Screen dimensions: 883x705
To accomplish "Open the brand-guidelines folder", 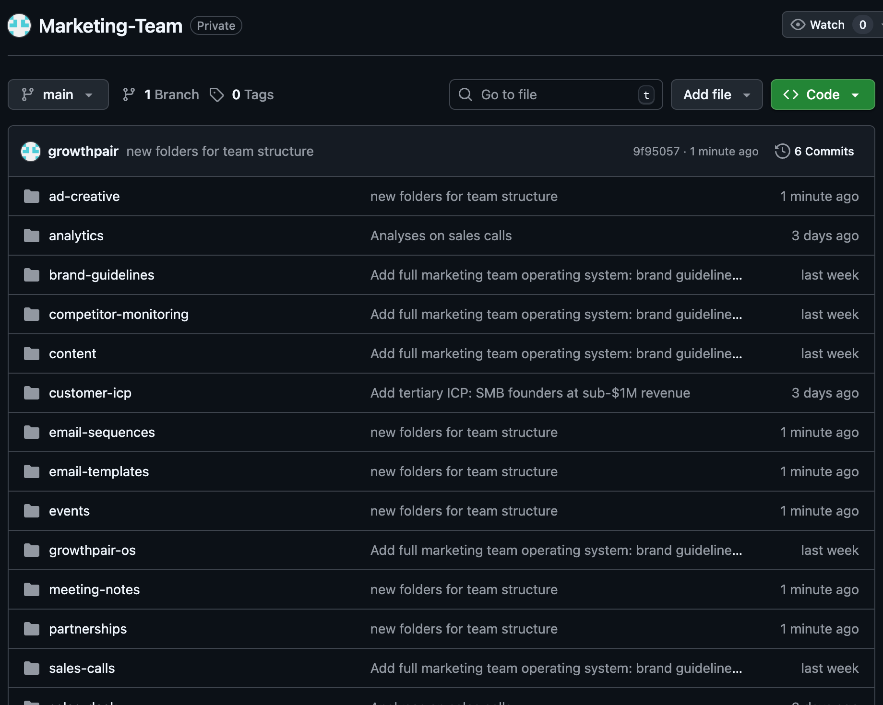I will (x=102, y=275).
